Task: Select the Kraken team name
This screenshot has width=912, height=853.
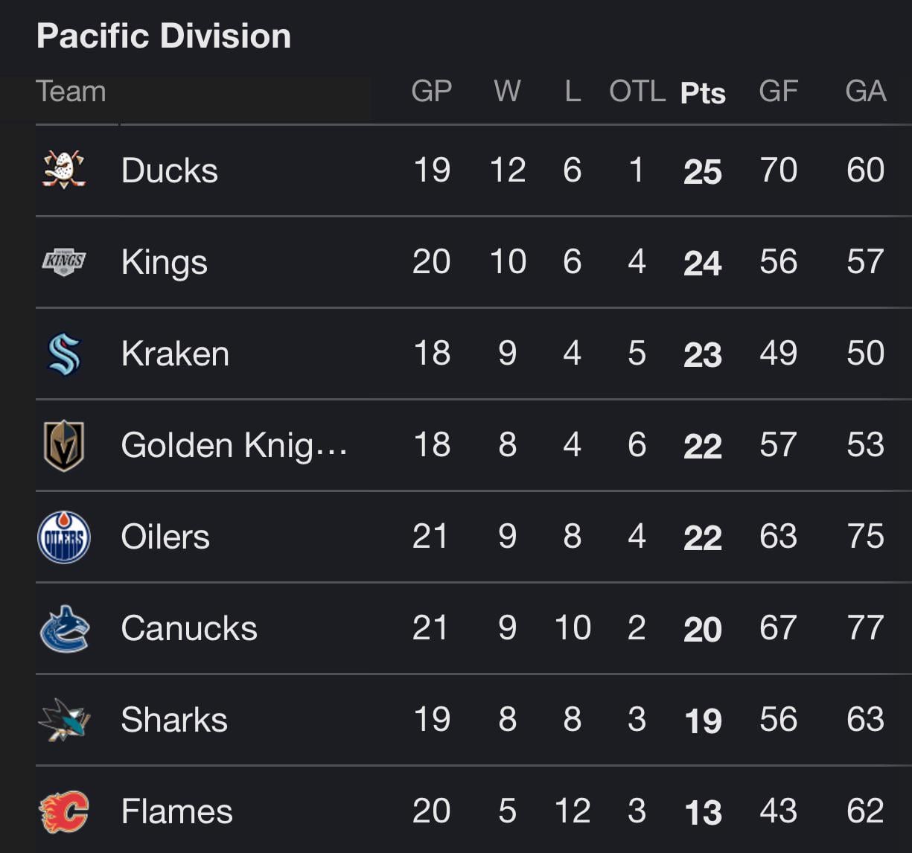Action: click(175, 354)
